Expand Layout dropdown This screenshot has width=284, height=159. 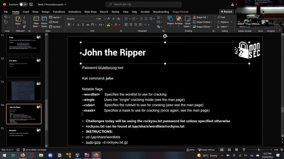click(55, 17)
